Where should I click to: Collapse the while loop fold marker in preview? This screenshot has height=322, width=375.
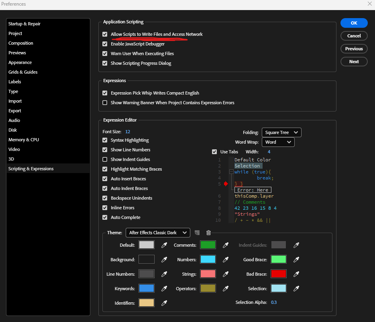click(231, 172)
